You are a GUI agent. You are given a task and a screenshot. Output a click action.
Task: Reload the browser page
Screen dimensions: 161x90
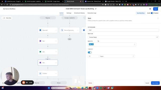7,4
